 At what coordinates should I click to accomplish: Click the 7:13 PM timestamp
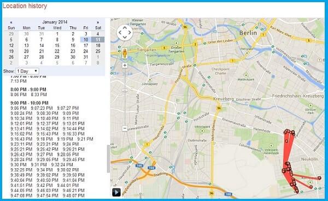pos(19,81)
